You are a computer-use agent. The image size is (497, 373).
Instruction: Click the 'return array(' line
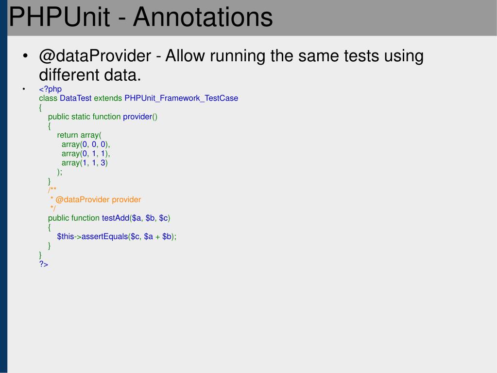79,135
